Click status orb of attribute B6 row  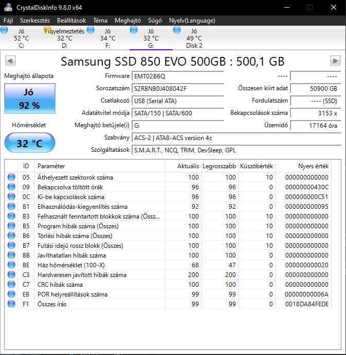pyautogui.click(x=11, y=235)
